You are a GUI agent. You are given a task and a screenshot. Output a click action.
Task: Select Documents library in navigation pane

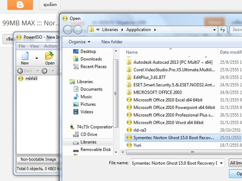(88, 89)
